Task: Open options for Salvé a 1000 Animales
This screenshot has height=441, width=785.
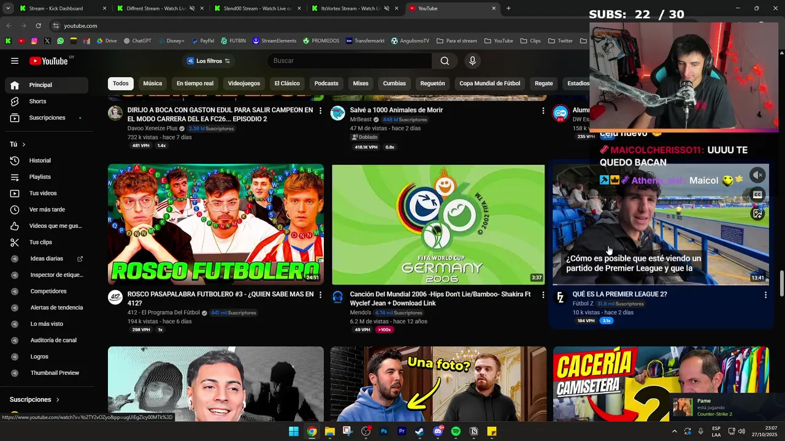Action: point(543,111)
